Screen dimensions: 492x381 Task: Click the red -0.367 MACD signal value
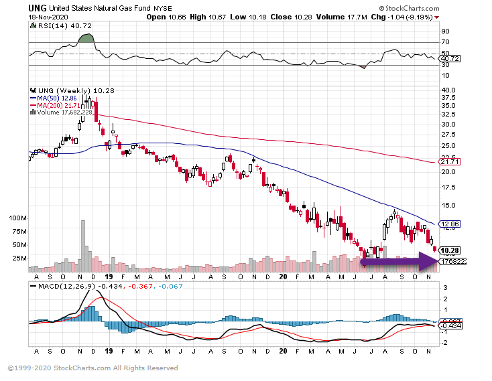point(140,287)
